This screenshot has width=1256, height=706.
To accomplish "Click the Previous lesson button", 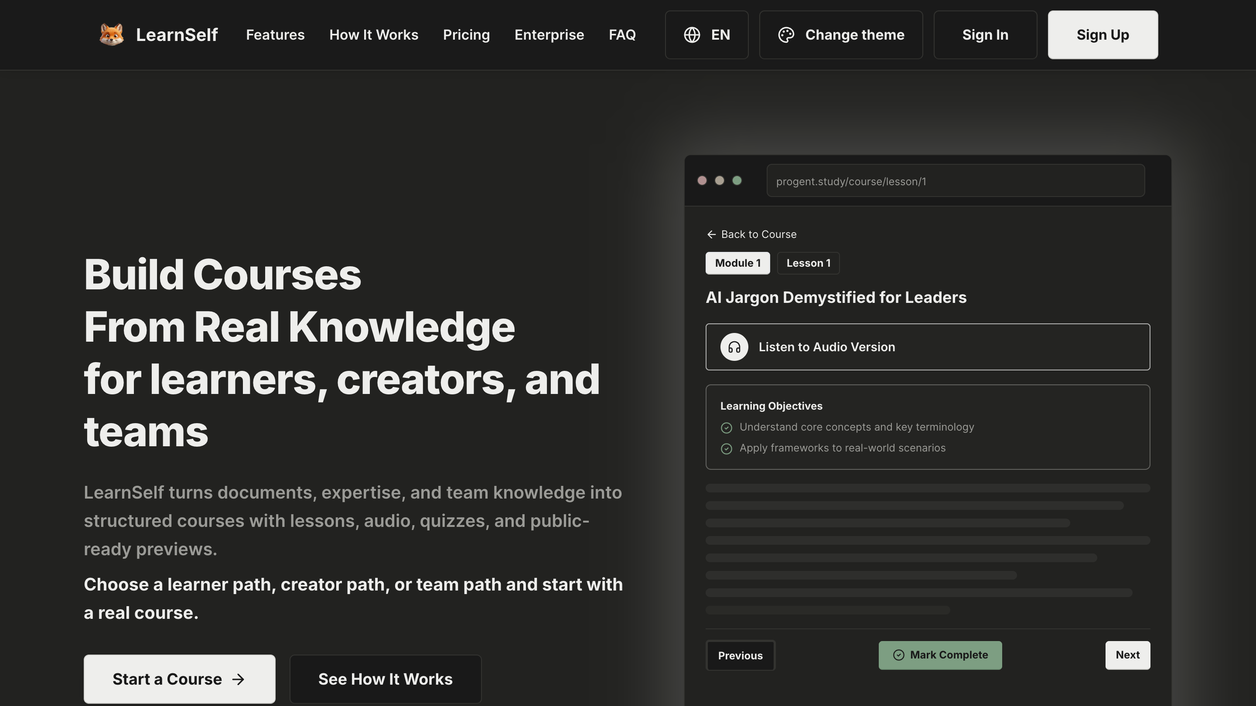I will point(740,655).
